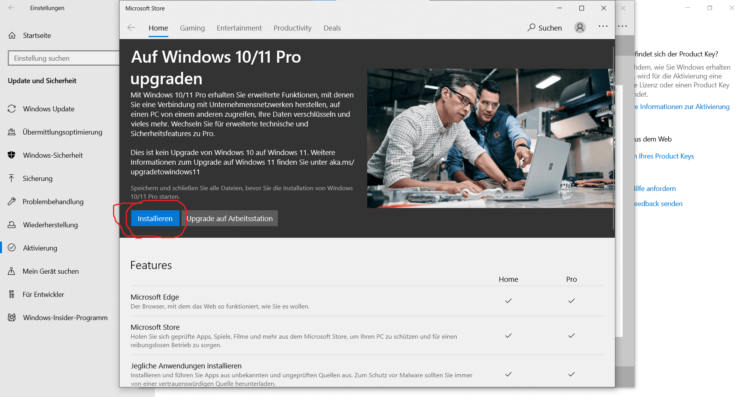The image size is (743, 397).
Task: Click the Startseite label
Action: [x=37, y=36]
